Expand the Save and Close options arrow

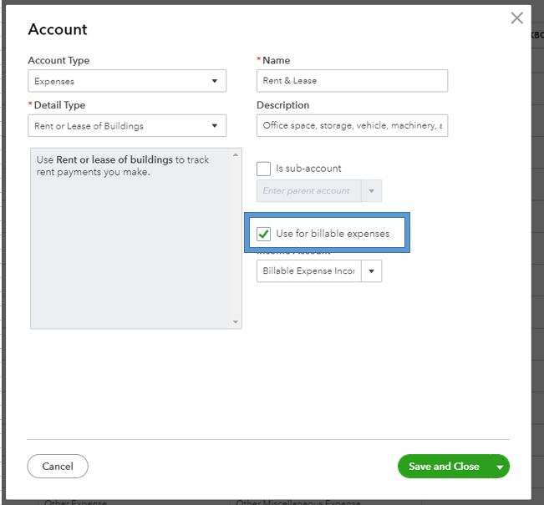tap(500, 467)
